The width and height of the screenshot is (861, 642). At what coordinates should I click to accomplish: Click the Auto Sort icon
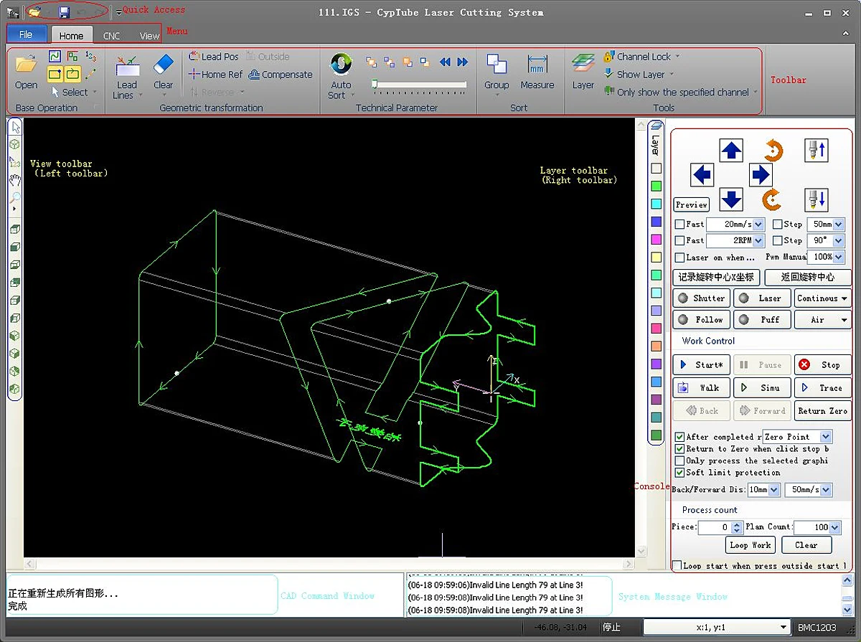pyautogui.click(x=341, y=65)
